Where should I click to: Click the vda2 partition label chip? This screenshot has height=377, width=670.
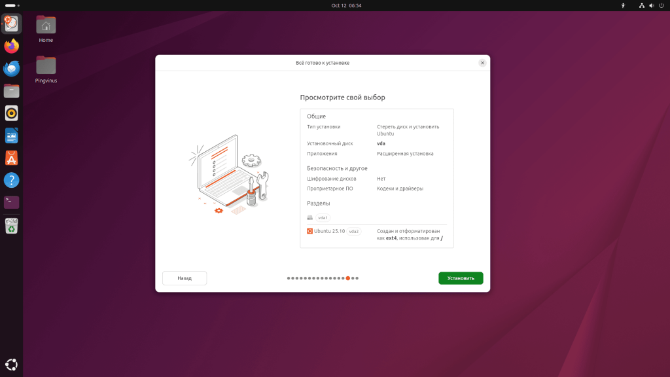tap(354, 231)
